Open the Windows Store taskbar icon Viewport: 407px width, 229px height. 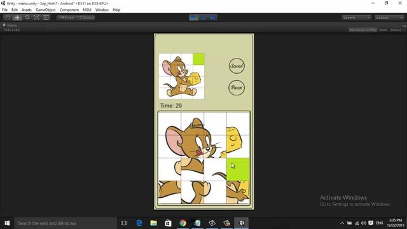[x=168, y=223]
